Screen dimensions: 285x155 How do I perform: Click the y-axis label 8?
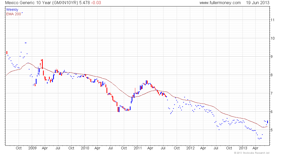click(x=272, y=75)
